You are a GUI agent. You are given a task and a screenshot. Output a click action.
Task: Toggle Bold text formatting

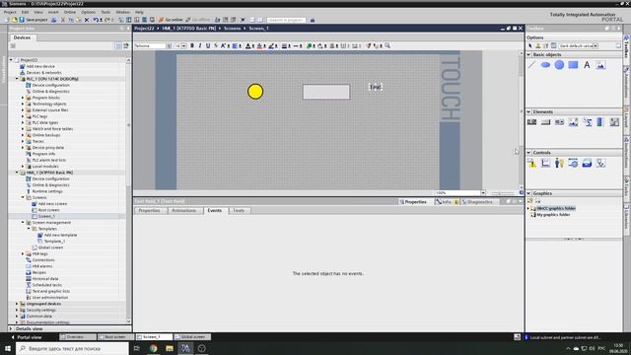pyautogui.click(x=192, y=45)
